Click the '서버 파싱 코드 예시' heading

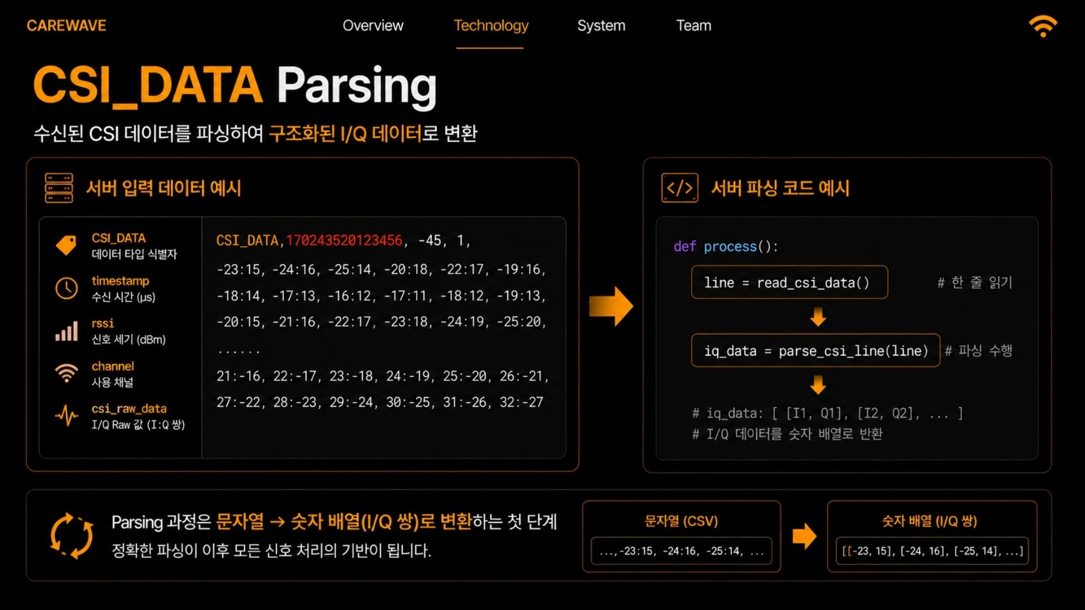coord(780,188)
